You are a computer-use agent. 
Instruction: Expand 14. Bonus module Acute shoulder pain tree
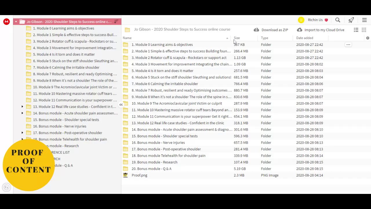pyautogui.click(x=22, y=113)
